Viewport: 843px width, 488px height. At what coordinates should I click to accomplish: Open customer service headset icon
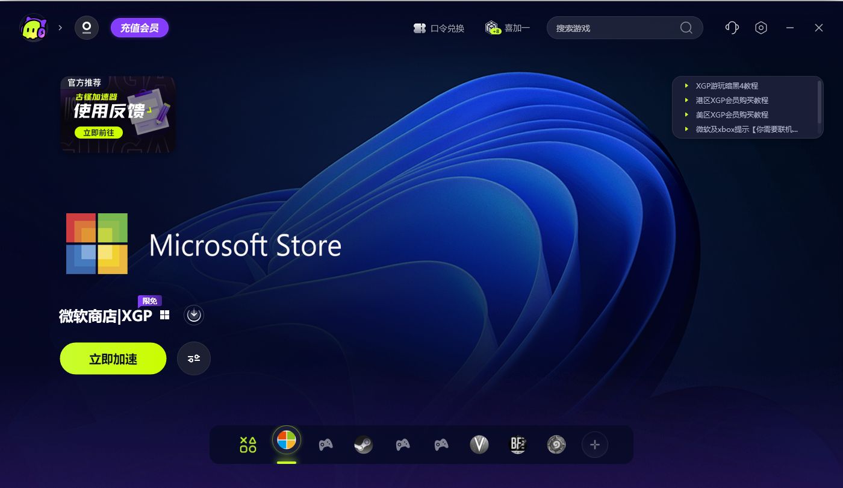tap(732, 28)
